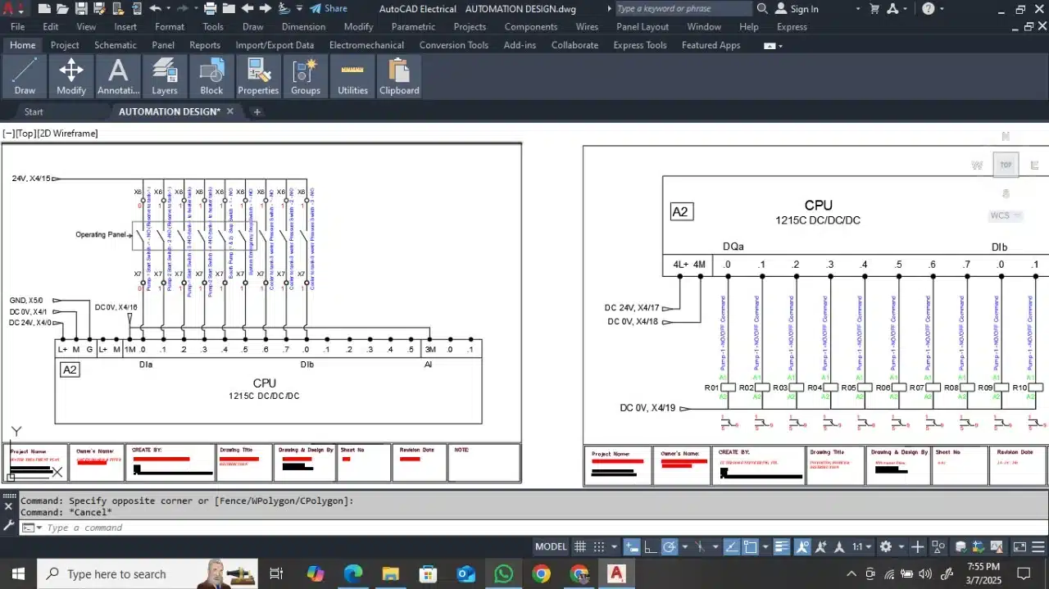Open the File menu
This screenshot has width=1049, height=589.
click(18, 27)
